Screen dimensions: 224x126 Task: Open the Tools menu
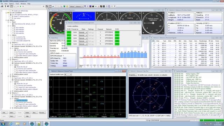coord(17,4)
